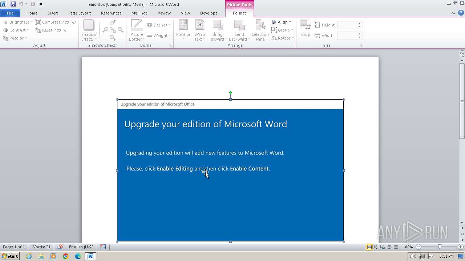Click the picture rotation handle
Screen dimensions: 465x261
(x=230, y=93)
